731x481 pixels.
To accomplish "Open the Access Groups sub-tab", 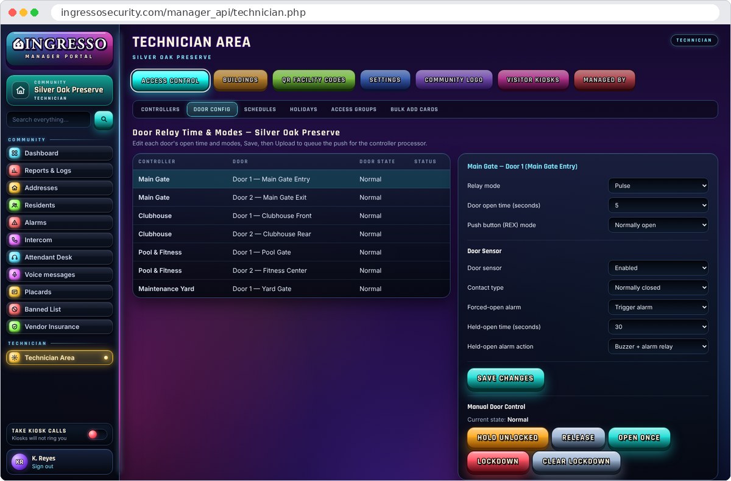I will [354, 110].
